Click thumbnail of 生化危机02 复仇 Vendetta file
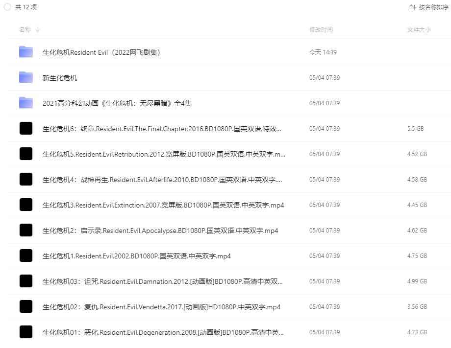 click(x=26, y=307)
